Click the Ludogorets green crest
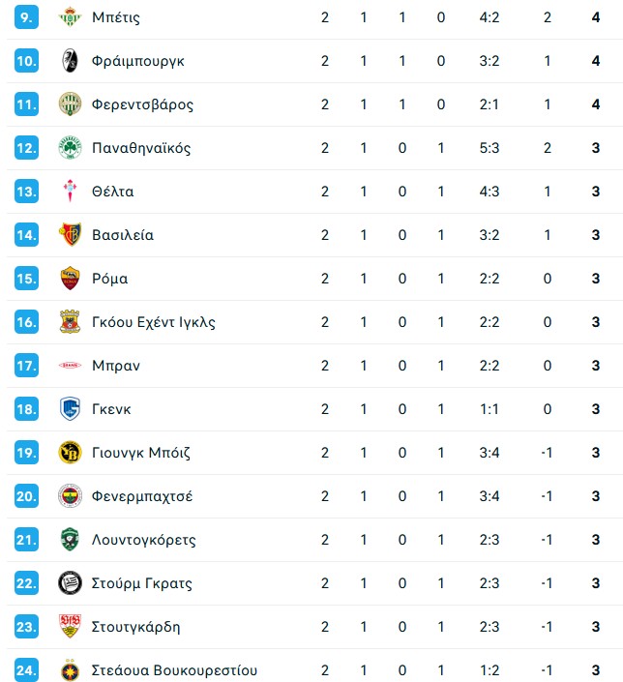The width and height of the screenshot is (623, 682). (70, 540)
